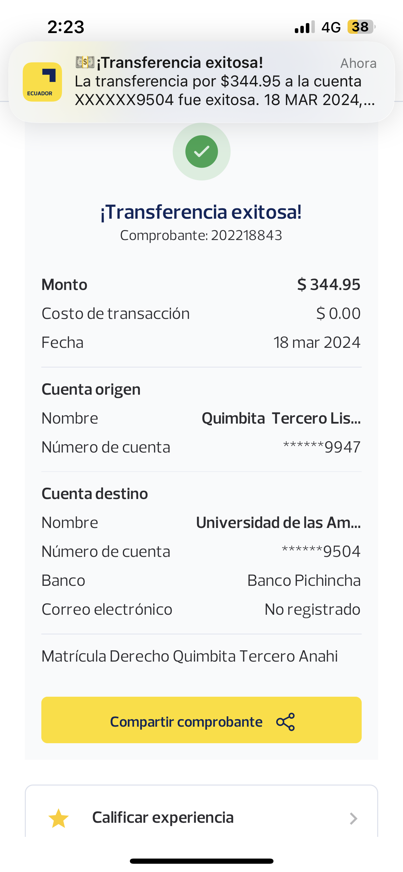Tap the origin account number ending 9947
Image resolution: width=403 pixels, height=872 pixels.
pos(322,447)
